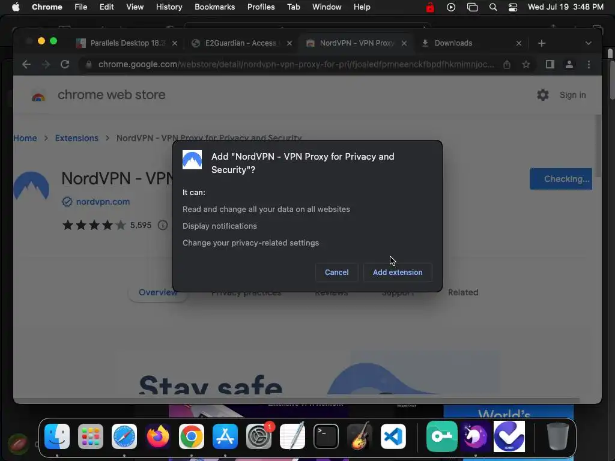The width and height of the screenshot is (615, 461).
Task: Open the green key VPN app
Action: 441,436
